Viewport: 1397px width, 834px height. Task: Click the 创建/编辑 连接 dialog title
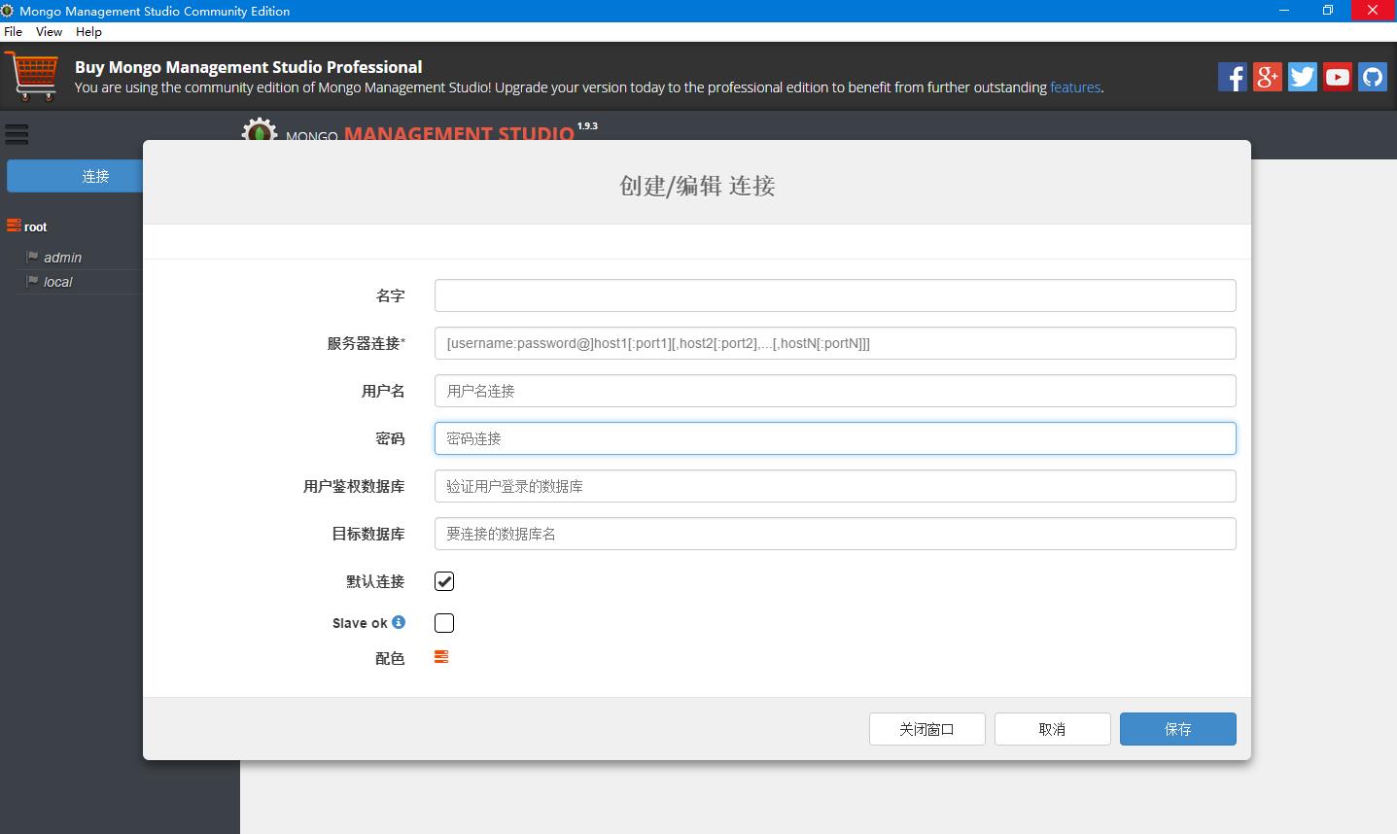pos(697,186)
